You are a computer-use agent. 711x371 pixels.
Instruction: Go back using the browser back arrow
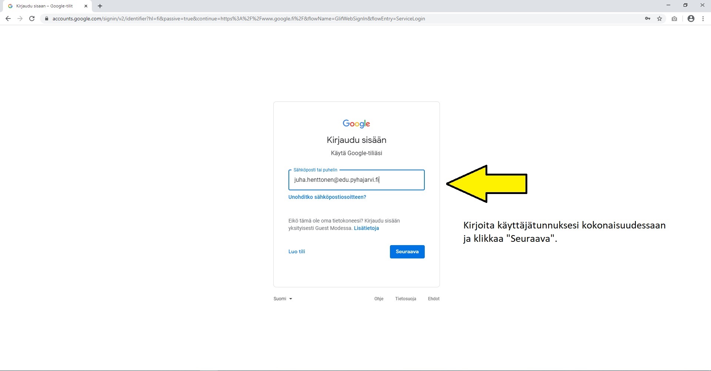(8, 19)
